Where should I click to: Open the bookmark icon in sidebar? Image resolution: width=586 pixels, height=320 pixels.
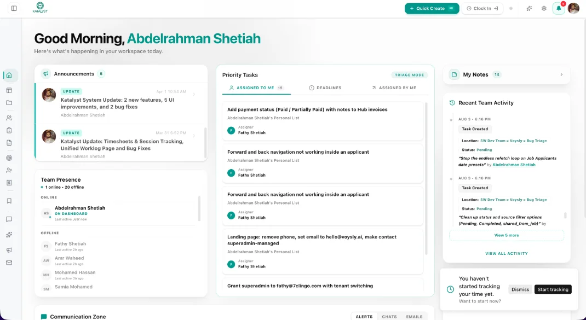pos(9,201)
